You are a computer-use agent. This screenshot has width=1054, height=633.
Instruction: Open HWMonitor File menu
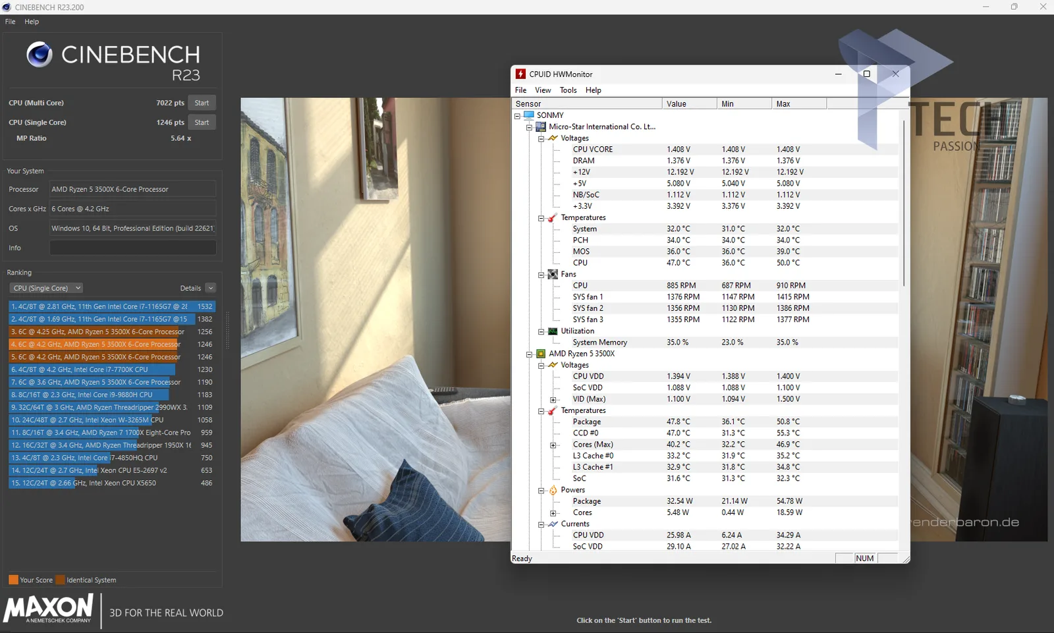pos(520,90)
